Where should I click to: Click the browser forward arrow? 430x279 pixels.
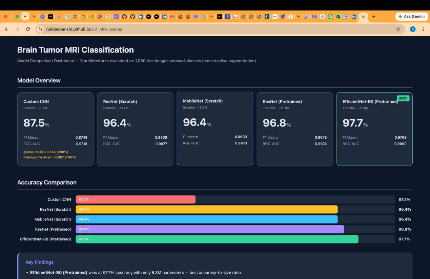[x=17, y=29]
